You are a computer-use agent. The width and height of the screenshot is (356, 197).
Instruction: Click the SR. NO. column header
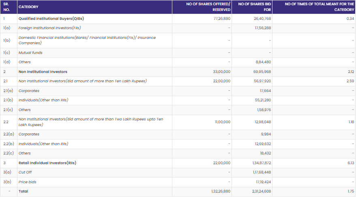pos(6,7)
